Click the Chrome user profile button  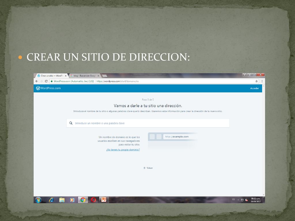[244, 75]
